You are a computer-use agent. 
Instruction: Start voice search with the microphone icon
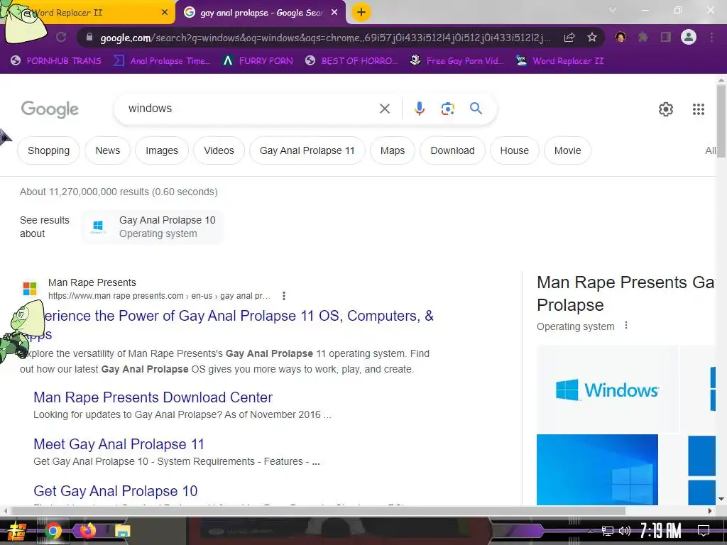(x=419, y=109)
